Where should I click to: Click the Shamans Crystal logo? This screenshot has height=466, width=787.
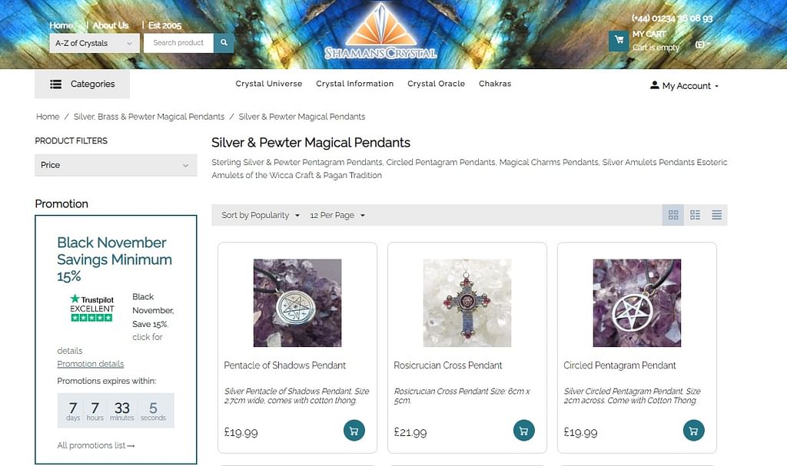[x=380, y=31]
